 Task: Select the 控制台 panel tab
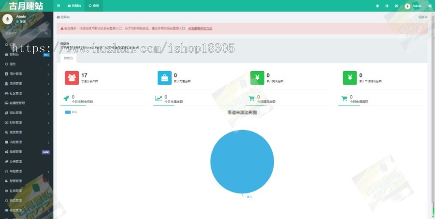pyautogui.click(x=69, y=58)
